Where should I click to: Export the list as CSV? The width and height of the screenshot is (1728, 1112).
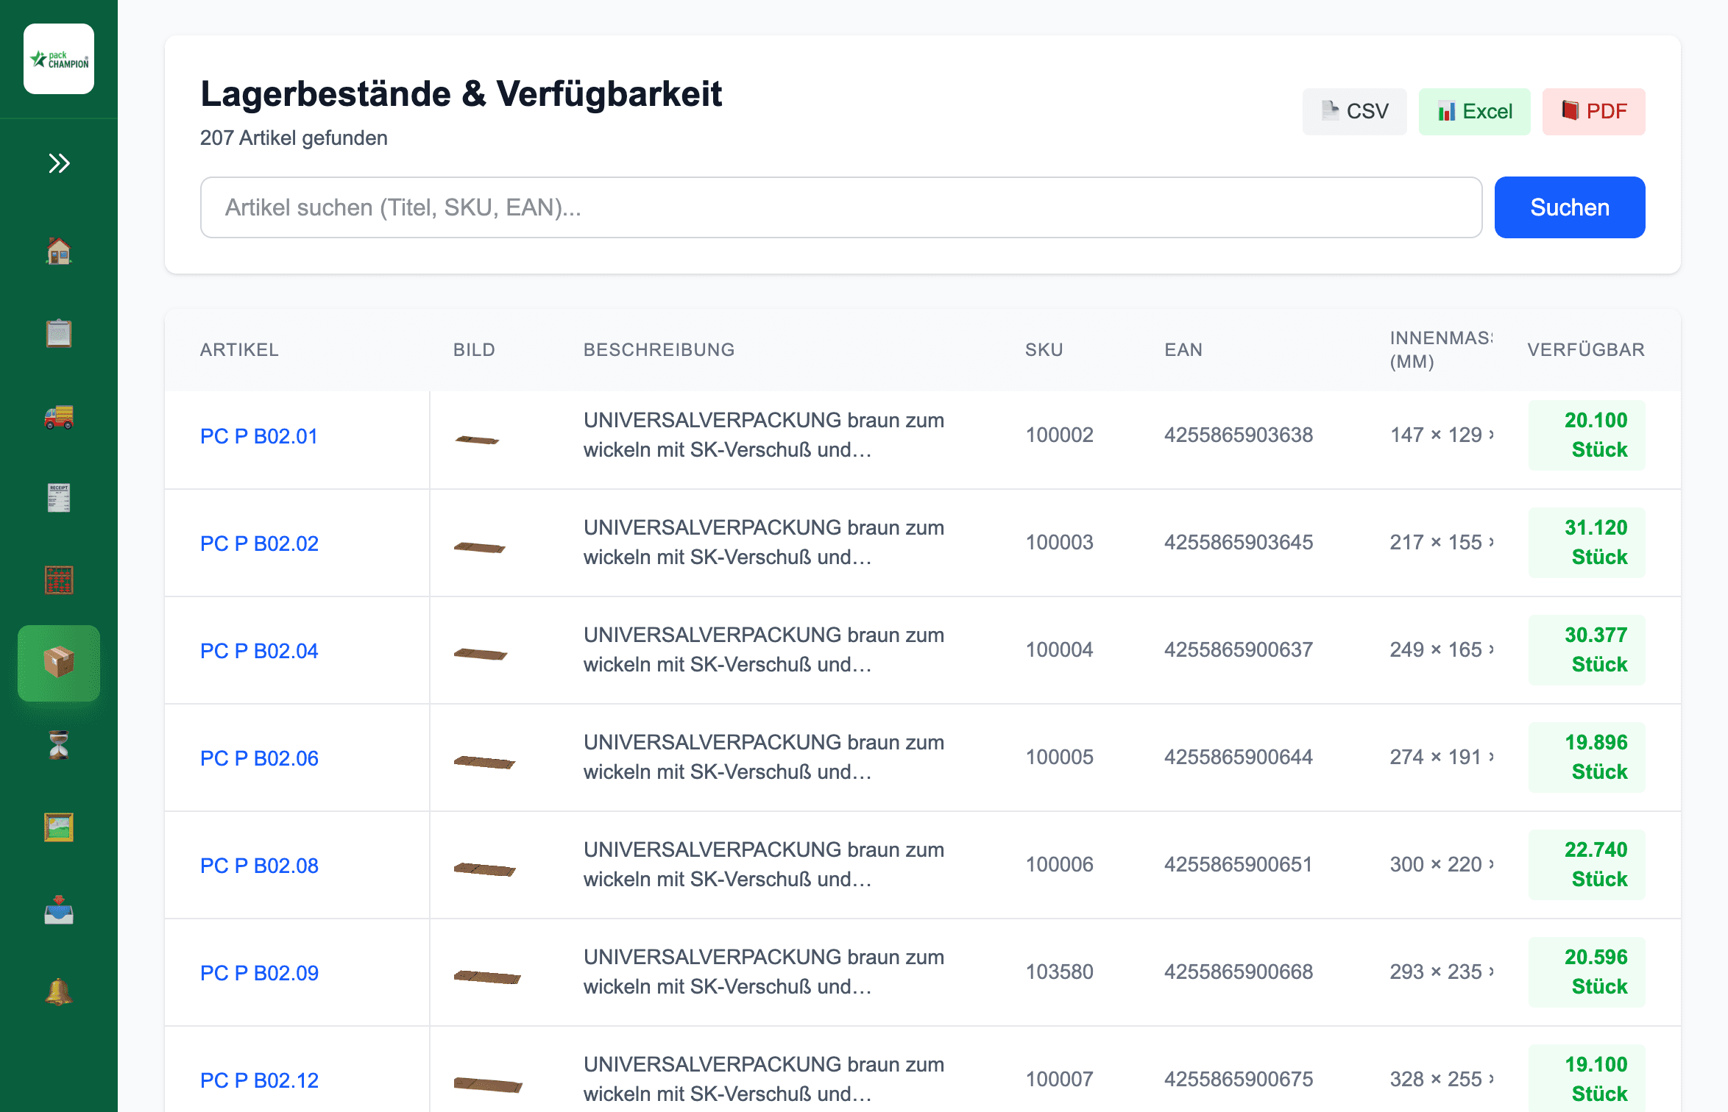coord(1354,112)
